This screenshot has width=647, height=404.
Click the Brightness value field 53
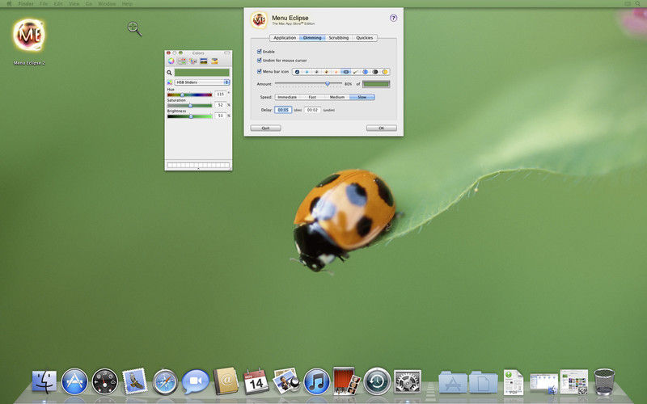(220, 116)
